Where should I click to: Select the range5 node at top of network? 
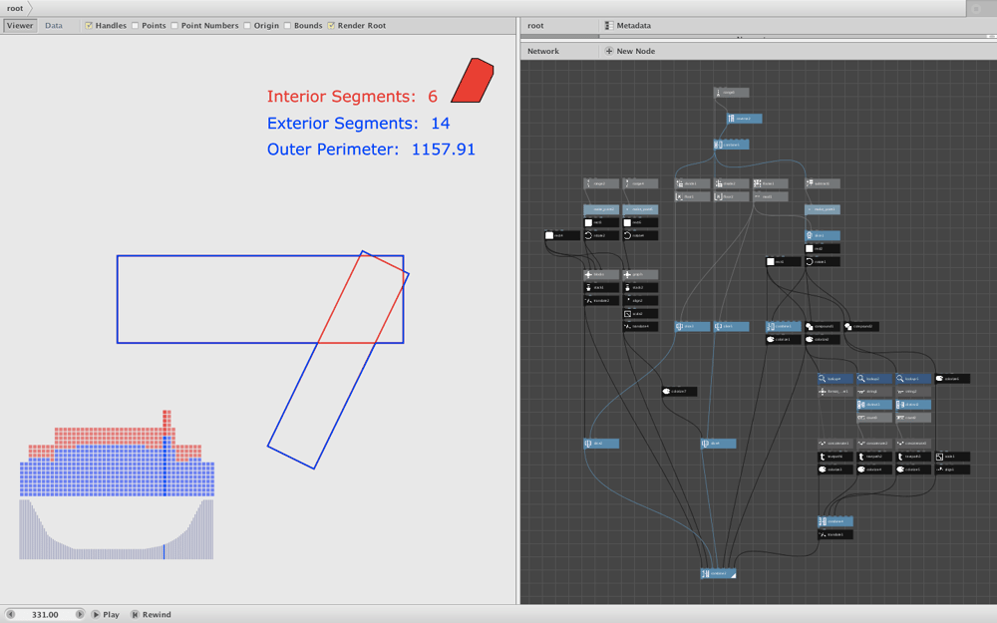[x=731, y=93]
